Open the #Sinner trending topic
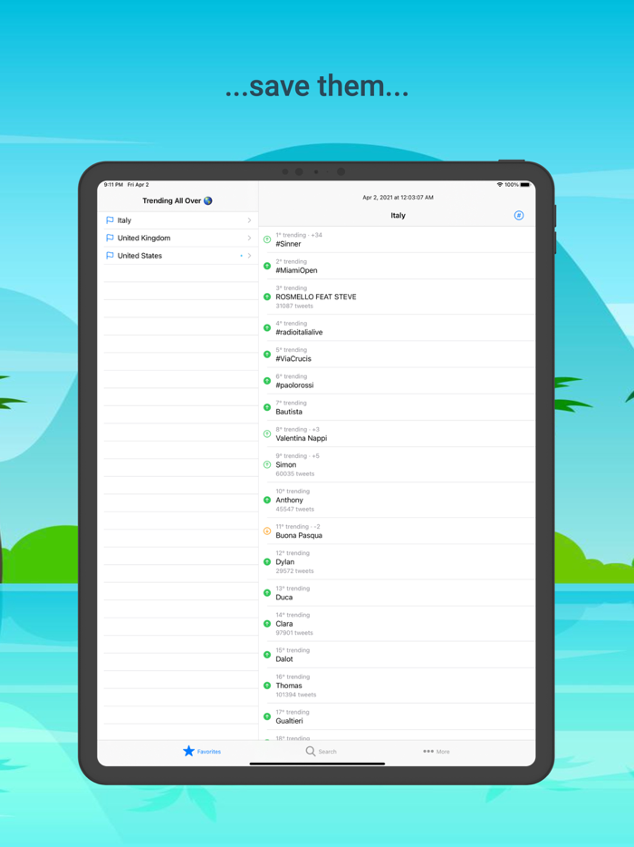The width and height of the screenshot is (634, 847). 397,239
